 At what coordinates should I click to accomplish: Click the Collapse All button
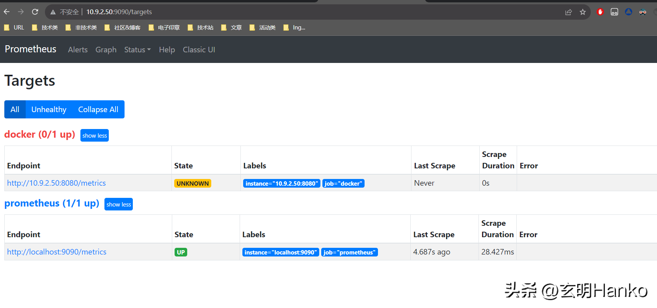(x=98, y=109)
